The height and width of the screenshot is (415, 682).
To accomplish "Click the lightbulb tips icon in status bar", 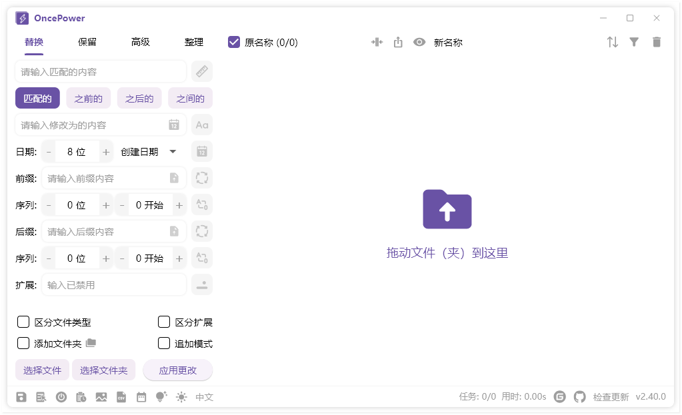I will click(160, 397).
